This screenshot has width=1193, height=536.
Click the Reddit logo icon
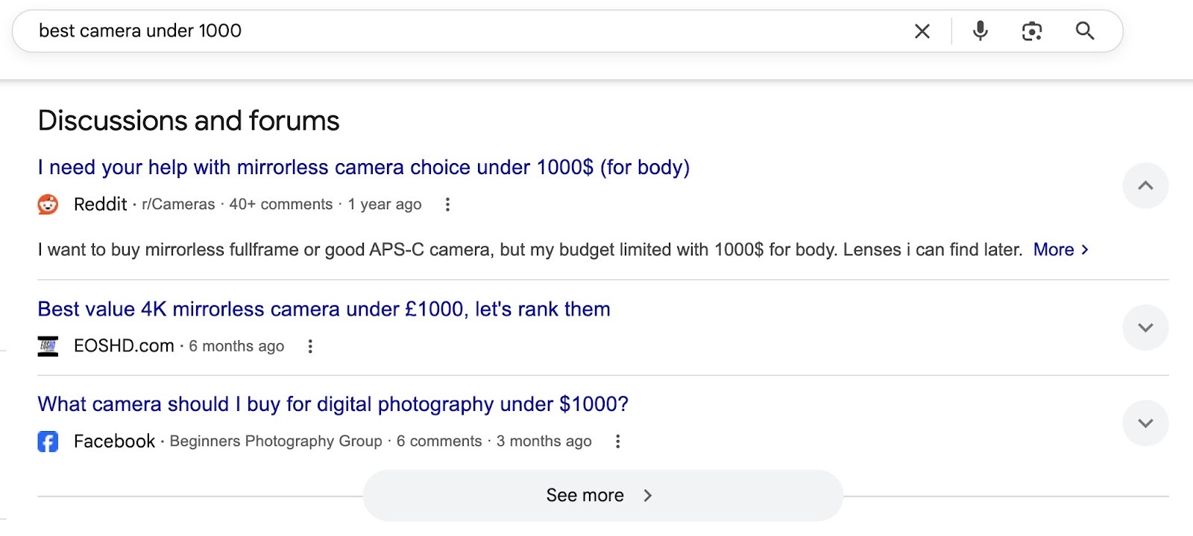[48, 205]
